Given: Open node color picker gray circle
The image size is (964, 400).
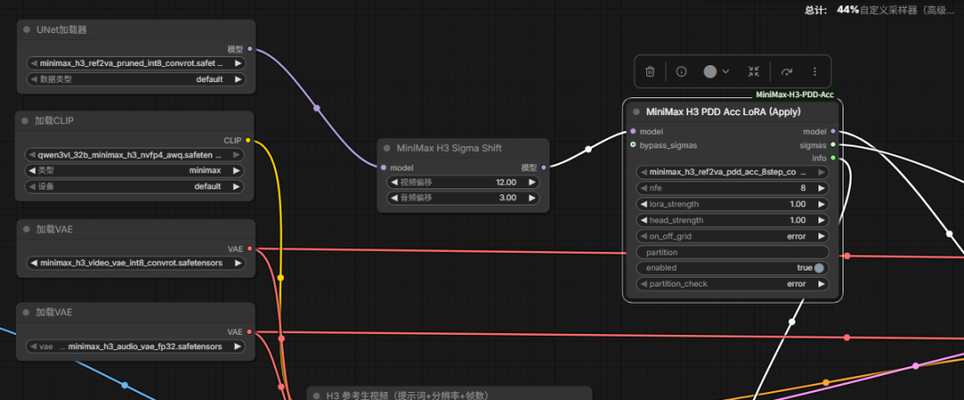Looking at the screenshot, I should [x=711, y=71].
